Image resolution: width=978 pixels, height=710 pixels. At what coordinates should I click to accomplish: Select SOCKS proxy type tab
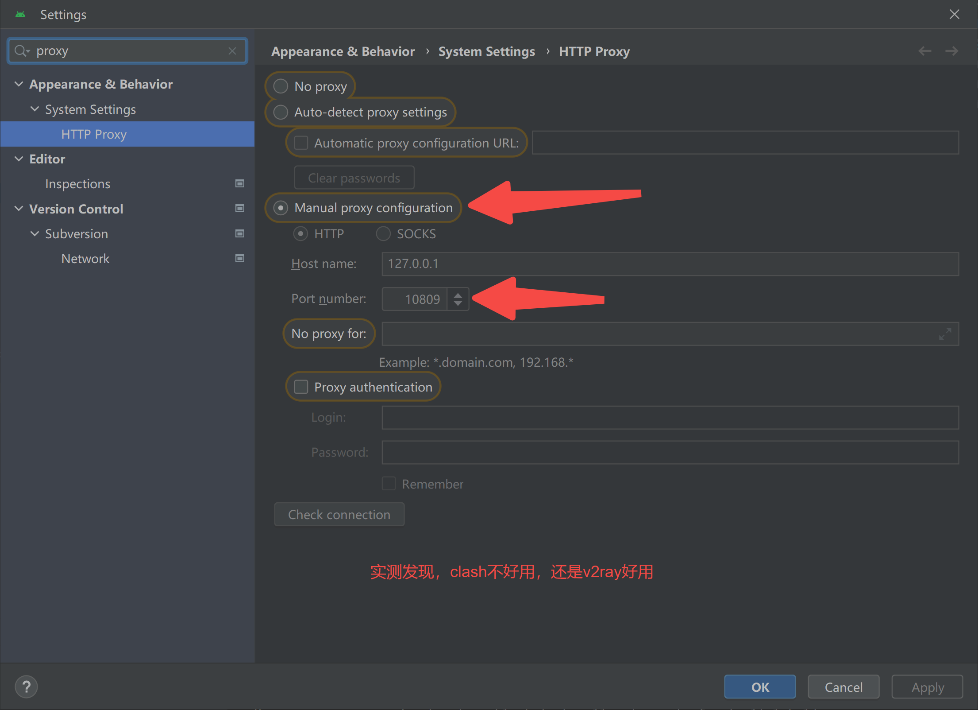tap(383, 233)
